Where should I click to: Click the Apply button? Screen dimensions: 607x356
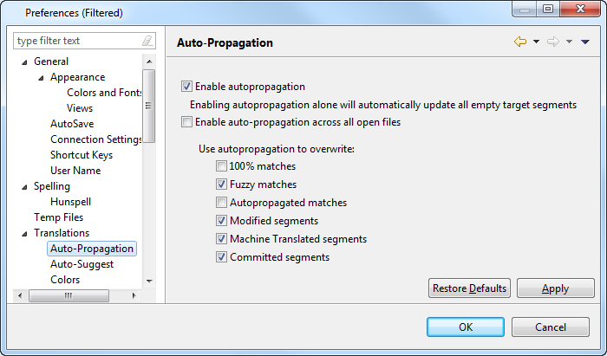pyautogui.click(x=555, y=288)
